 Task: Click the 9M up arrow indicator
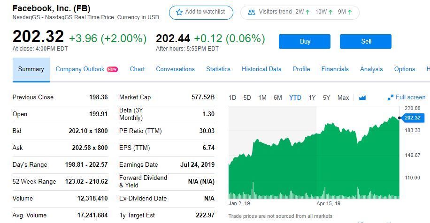click(350, 12)
